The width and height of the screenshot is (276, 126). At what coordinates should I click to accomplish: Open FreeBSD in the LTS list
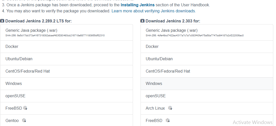click(66, 108)
